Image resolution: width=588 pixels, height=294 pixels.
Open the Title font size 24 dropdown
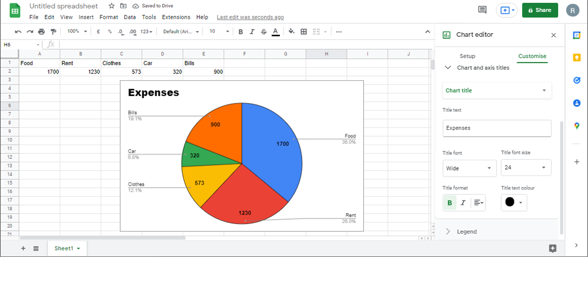pyautogui.click(x=526, y=168)
